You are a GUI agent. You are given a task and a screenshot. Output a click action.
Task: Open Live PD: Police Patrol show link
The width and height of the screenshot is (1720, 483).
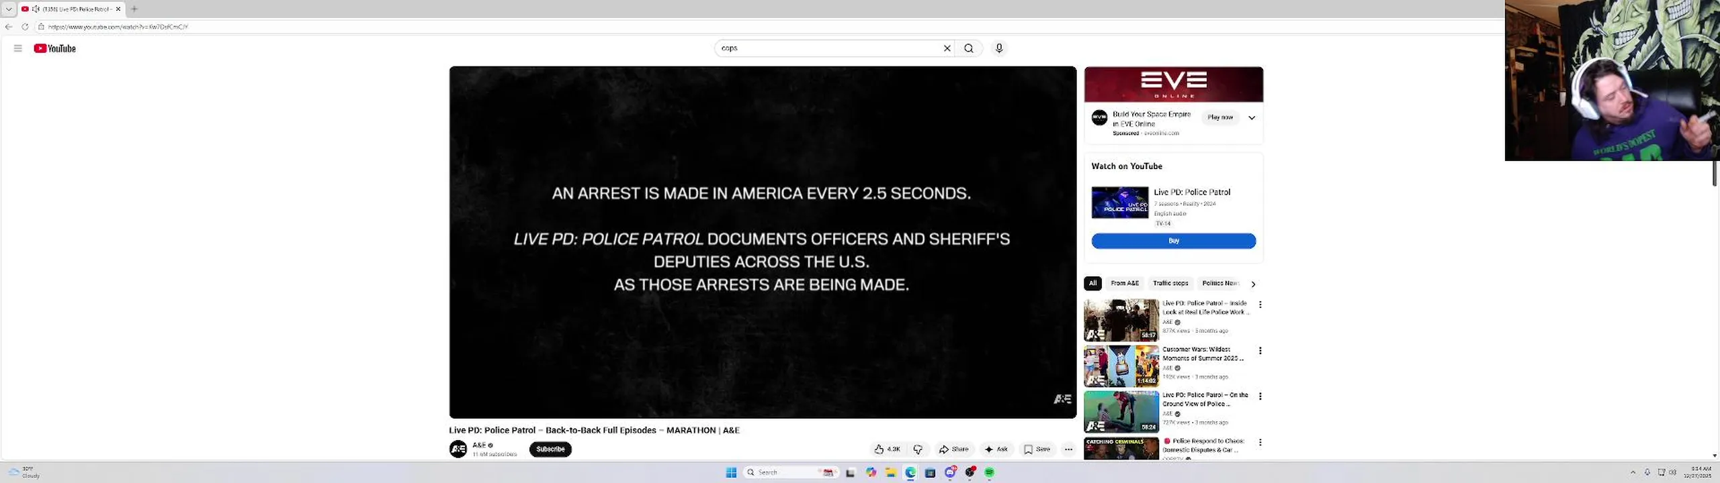pyautogui.click(x=1192, y=192)
